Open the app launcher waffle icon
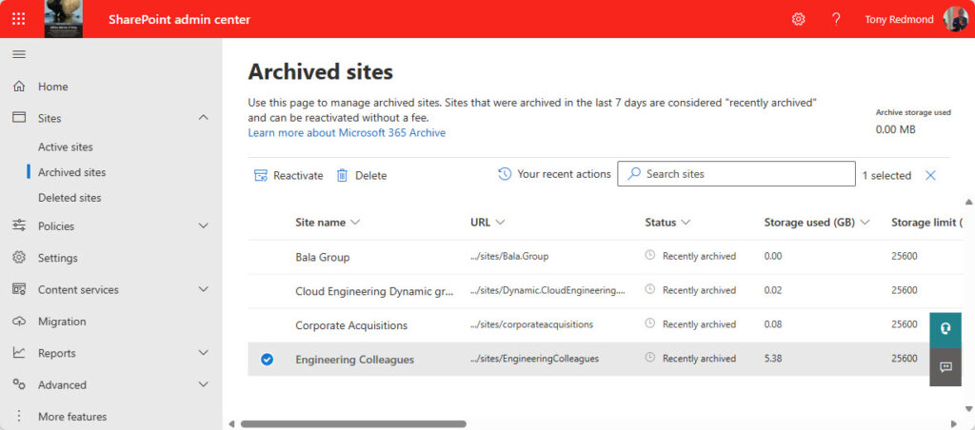975x430 pixels. tap(19, 19)
